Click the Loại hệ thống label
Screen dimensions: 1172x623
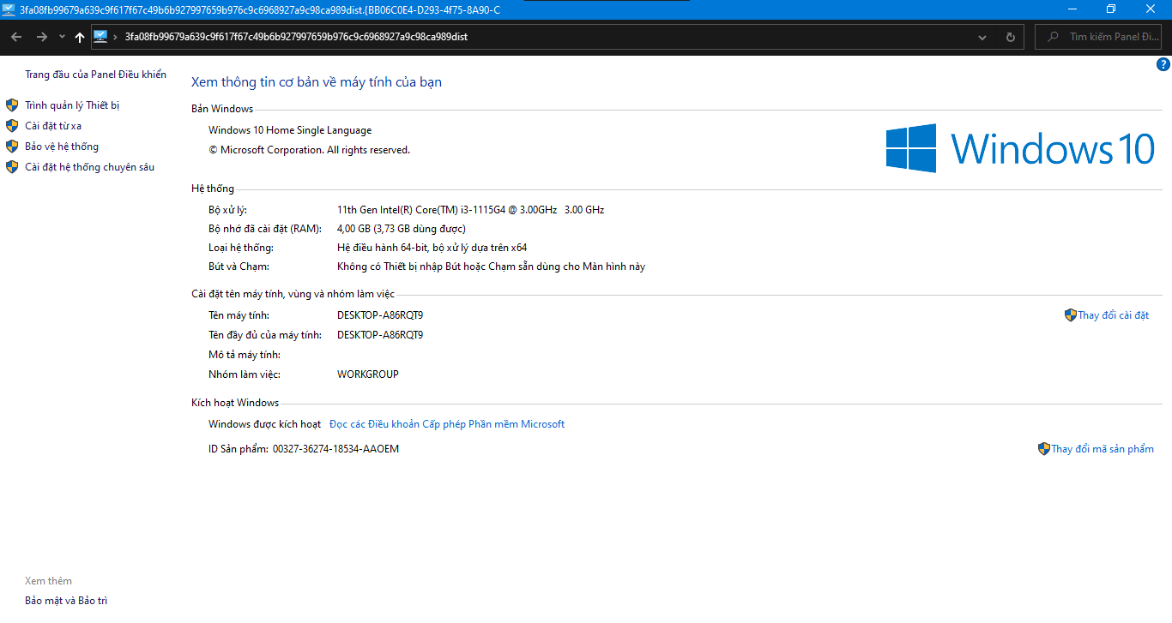(x=241, y=248)
